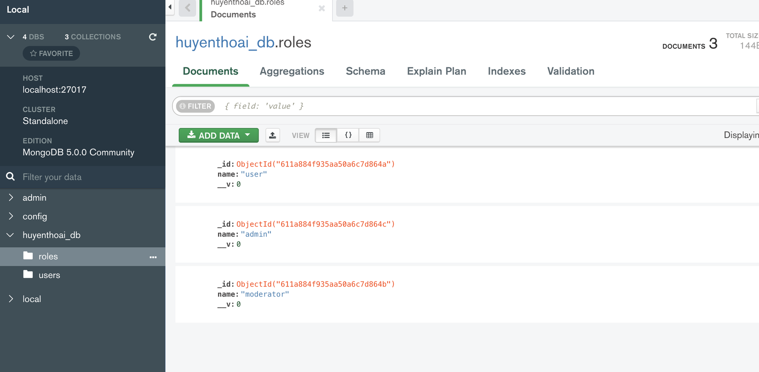Switch to the Aggregations tab
Screen dimensions: 759x372
click(x=292, y=71)
